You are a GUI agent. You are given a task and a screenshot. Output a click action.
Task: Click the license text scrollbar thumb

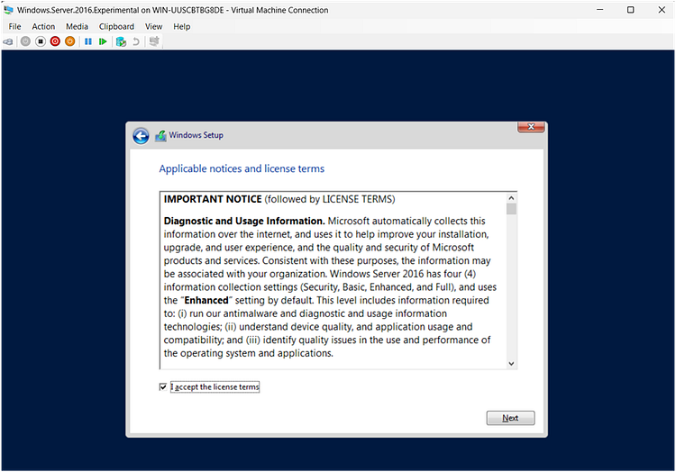pos(511,209)
